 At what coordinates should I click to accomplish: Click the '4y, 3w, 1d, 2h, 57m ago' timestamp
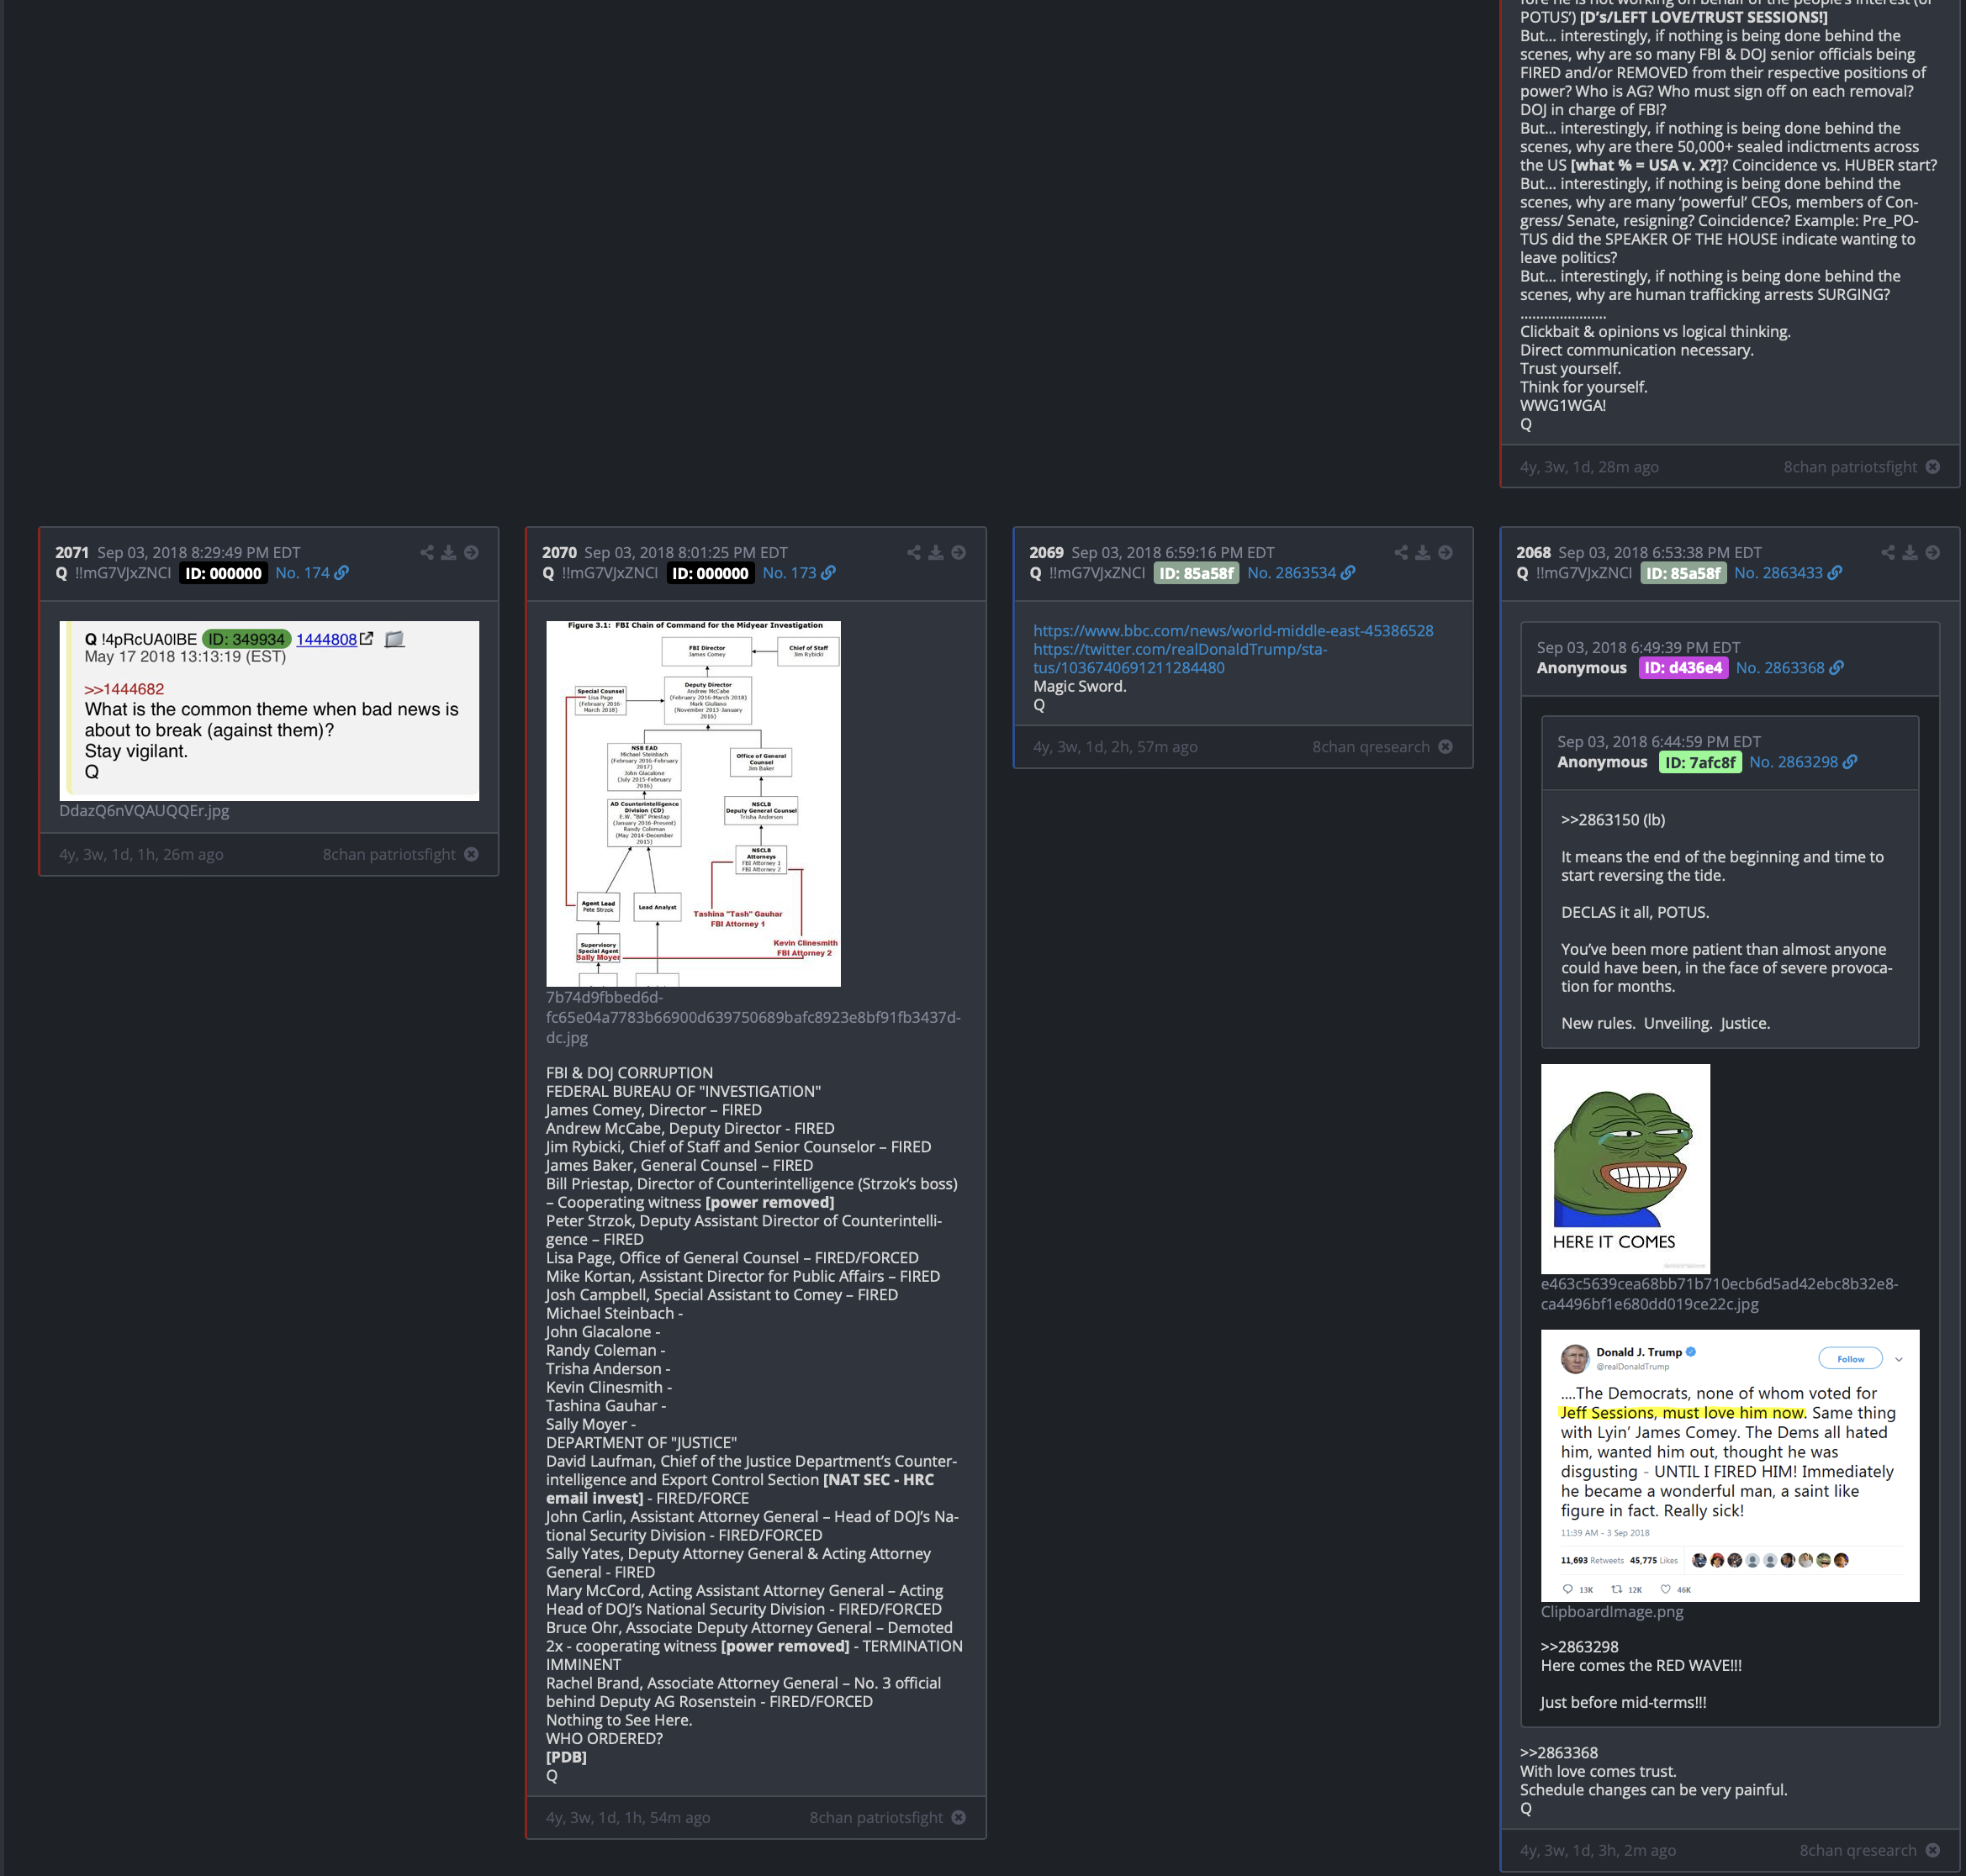pyautogui.click(x=1116, y=747)
